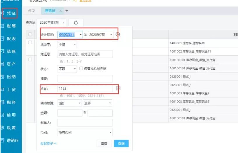This screenshot has height=153, width=238.
Task: Expand the end period 2020年7期 dropdown
Action: pyautogui.click(x=101, y=34)
